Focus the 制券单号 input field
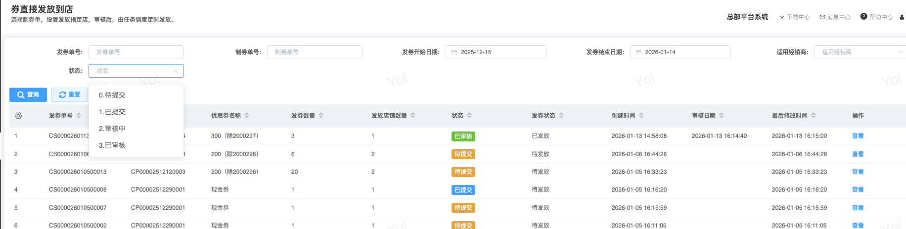 [x=315, y=52]
